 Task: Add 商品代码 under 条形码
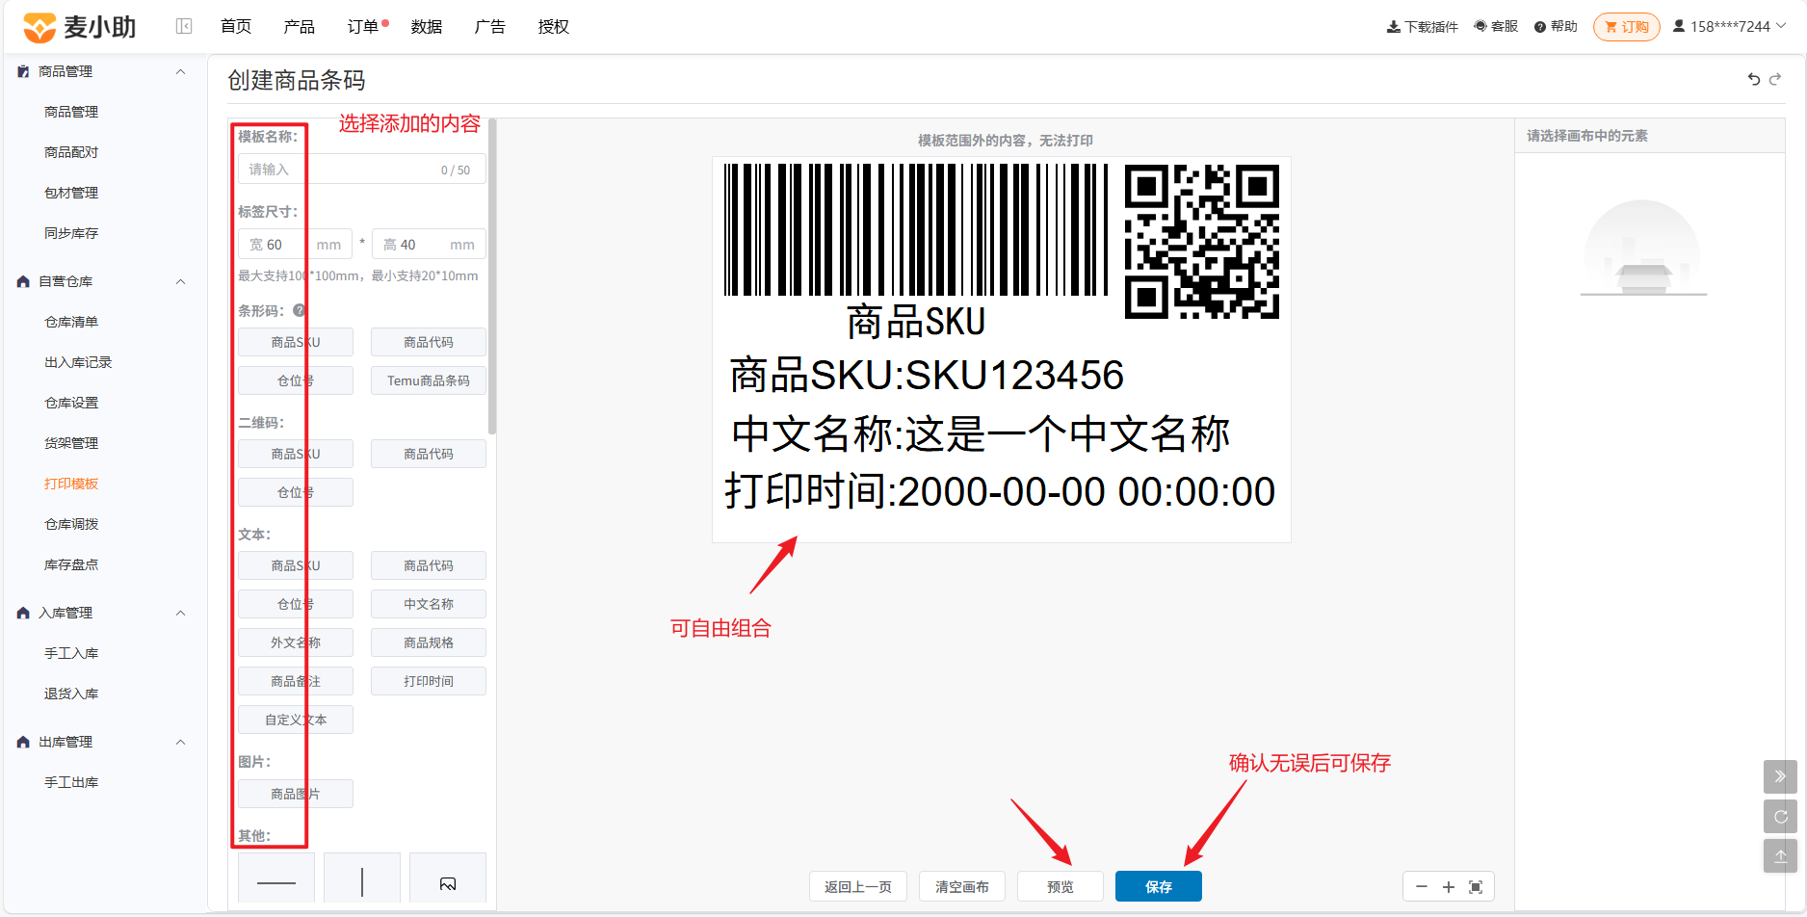click(429, 342)
